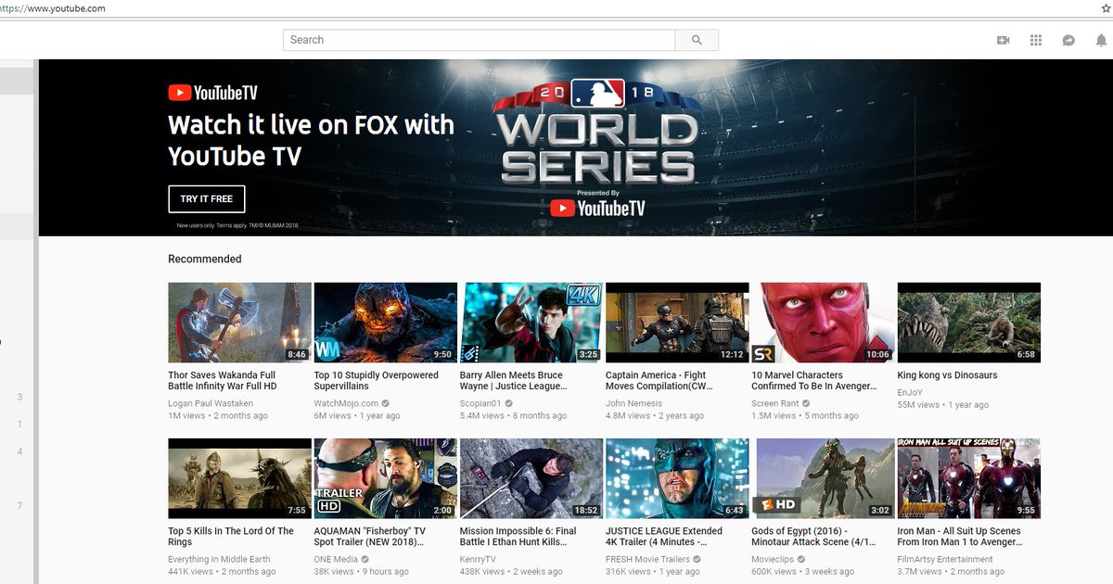Click title 'Iron Man - All Suit Up Scenes'
The image size is (1113, 584).
(x=959, y=537)
